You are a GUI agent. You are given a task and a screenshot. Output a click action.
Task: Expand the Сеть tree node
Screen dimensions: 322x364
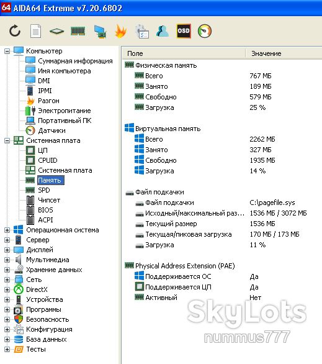(7, 280)
